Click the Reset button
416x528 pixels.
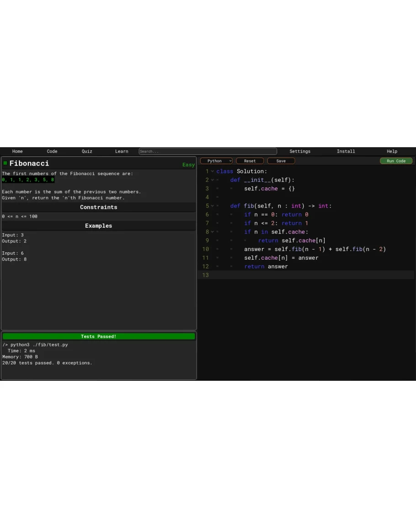tap(250, 161)
